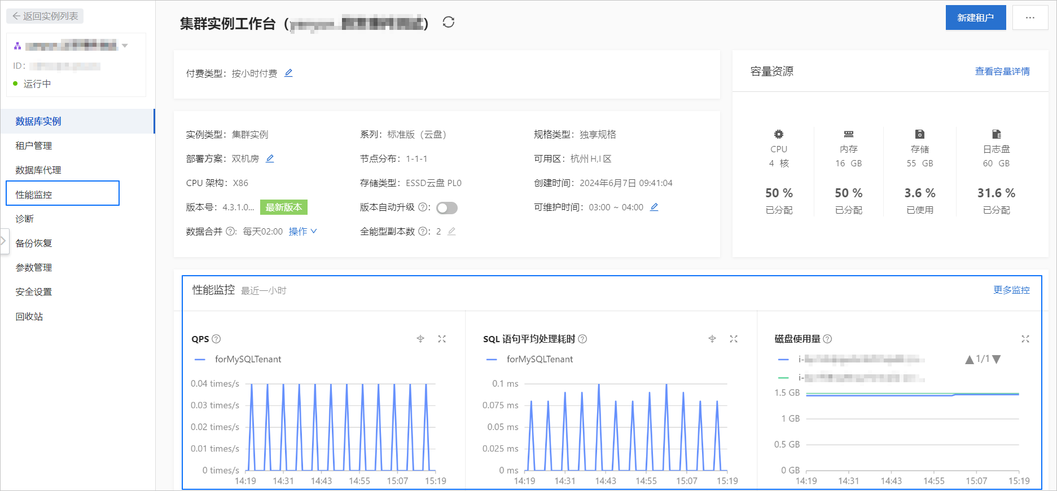
Task: Open the 更多监控 link
Action: (x=1011, y=290)
